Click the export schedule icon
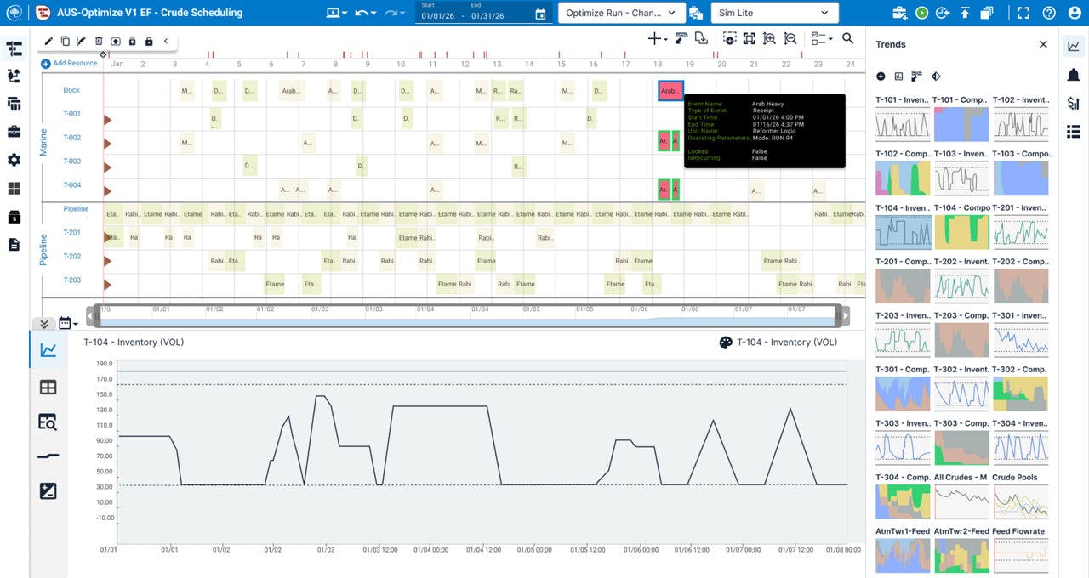The height and width of the screenshot is (578, 1089). [701, 38]
